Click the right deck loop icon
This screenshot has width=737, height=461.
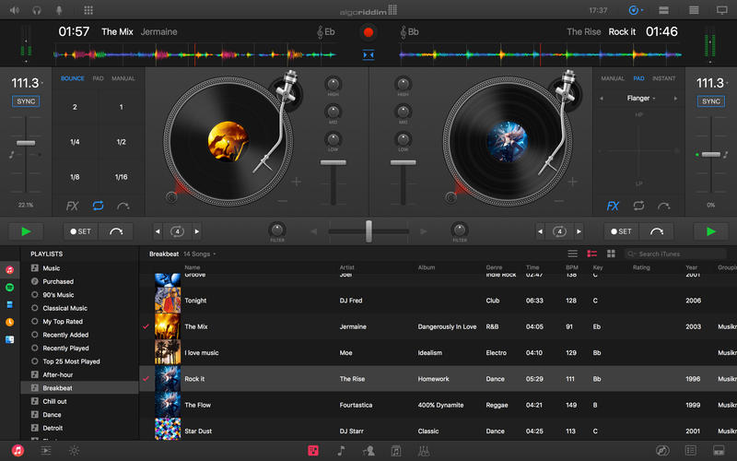tap(638, 206)
